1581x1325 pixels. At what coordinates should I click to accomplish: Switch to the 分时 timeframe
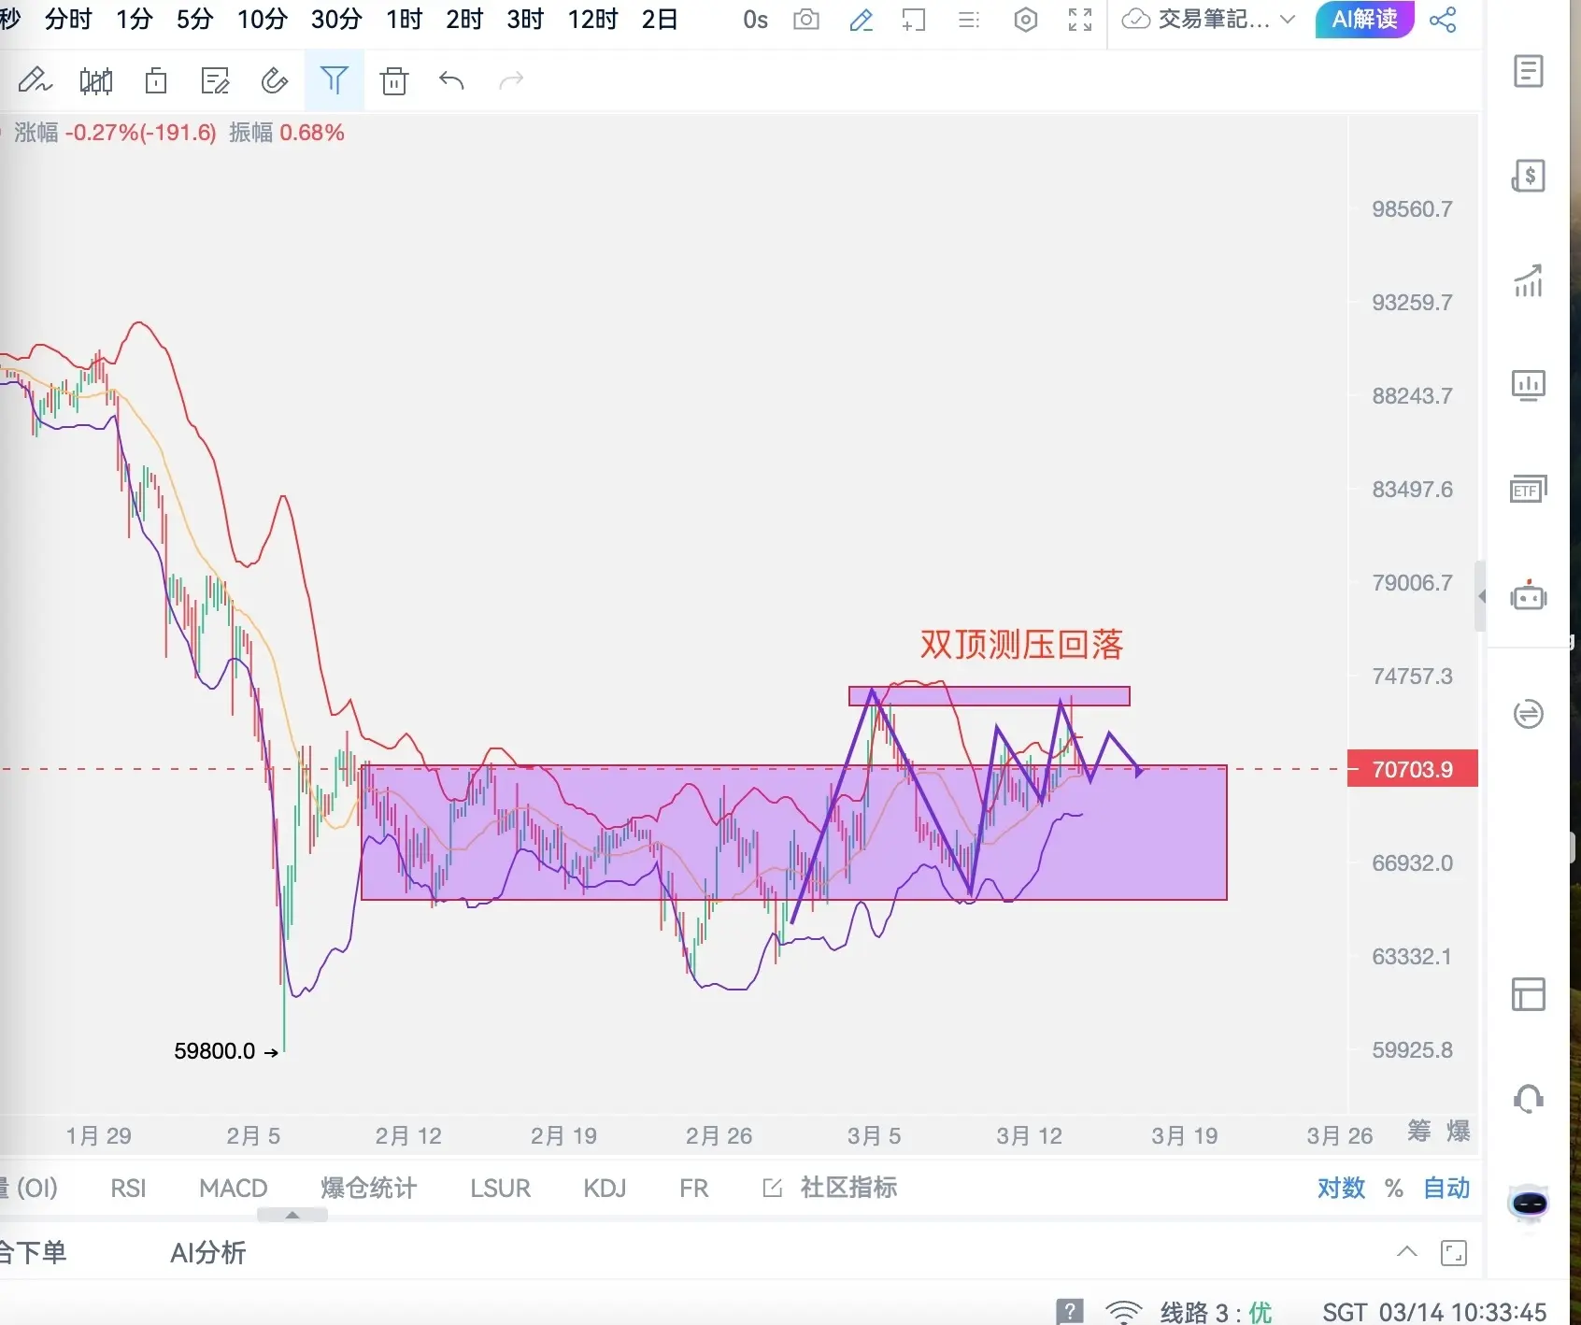coord(68,19)
